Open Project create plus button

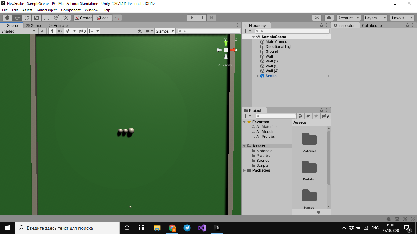click(x=247, y=116)
